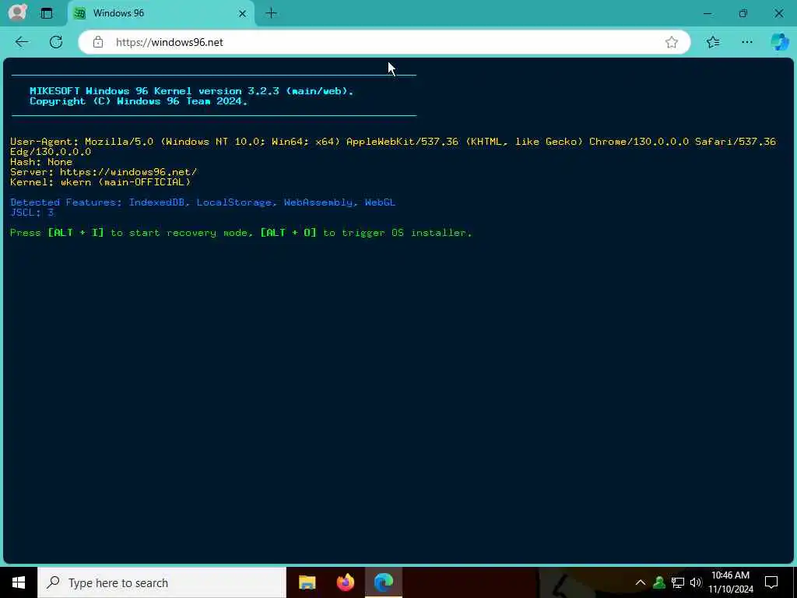Select the Windows 96 browser tab
Viewport: 797px width, 598px height.
click(x=160, y=13)
